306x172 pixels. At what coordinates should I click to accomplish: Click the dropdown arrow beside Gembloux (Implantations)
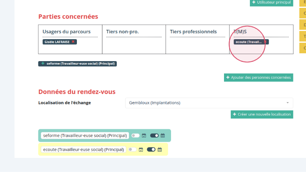click(288, 103)
